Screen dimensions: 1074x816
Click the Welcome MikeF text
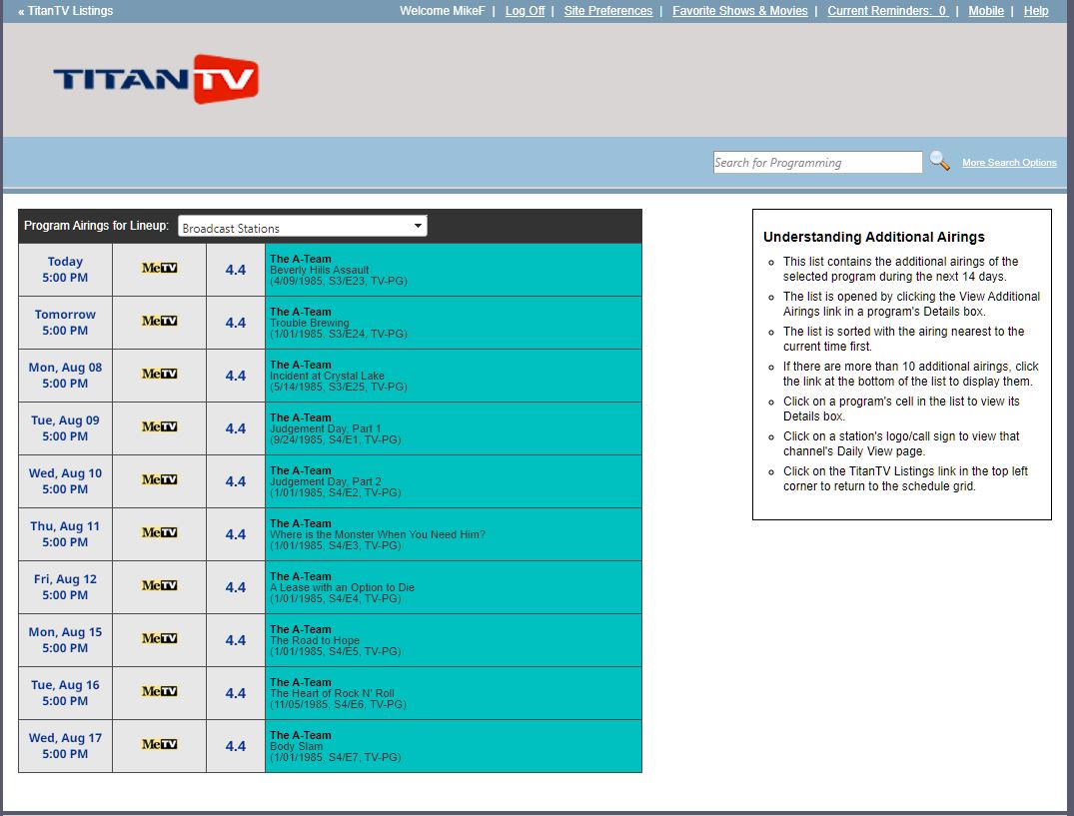(442, 11)
